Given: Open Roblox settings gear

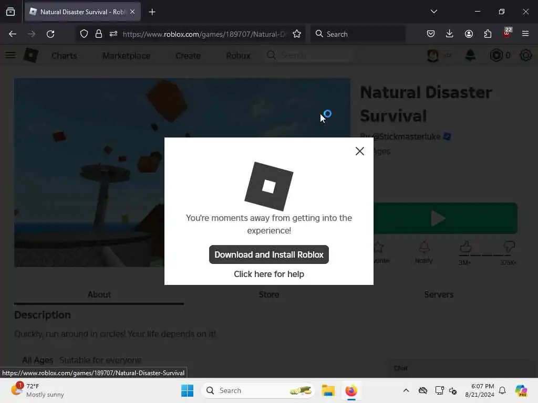Looking at the screenshot, I should (x=525, y=55).
